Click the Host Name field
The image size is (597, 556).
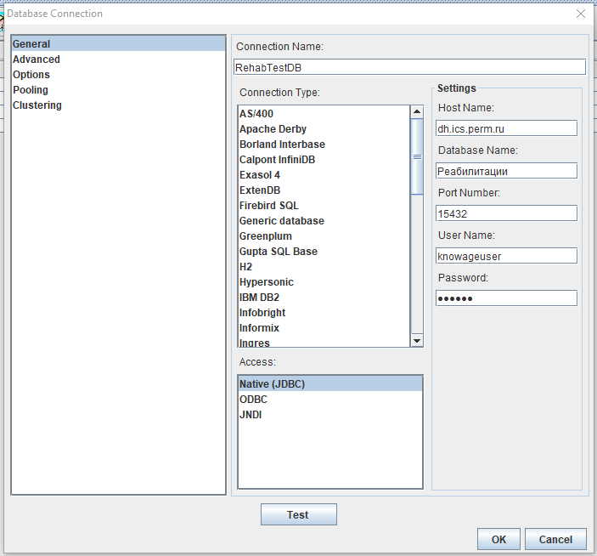tap(506, 128)
